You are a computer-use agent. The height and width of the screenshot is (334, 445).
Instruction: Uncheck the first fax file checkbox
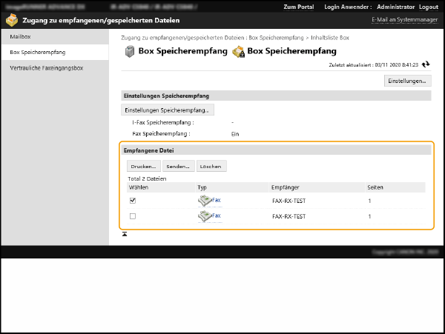click(133, 200)
